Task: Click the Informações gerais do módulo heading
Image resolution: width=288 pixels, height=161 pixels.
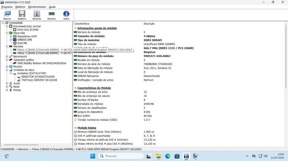Action: click(97, 28)
